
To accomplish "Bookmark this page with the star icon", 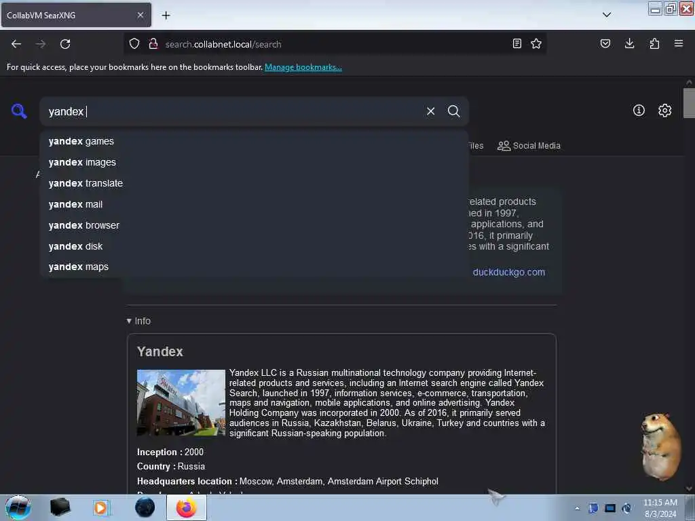I will point(536,44).
